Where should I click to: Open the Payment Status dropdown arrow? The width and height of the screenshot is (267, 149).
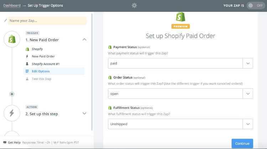point(248,63)
